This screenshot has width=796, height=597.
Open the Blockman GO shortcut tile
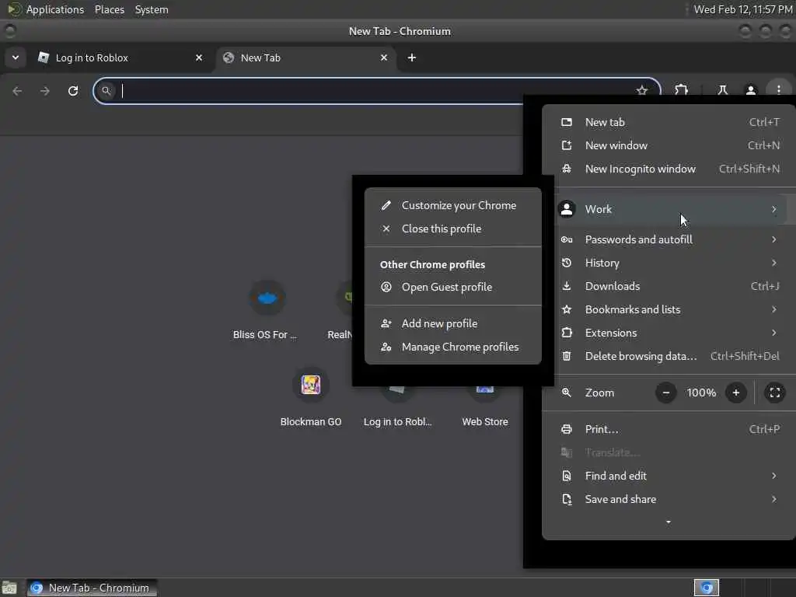[311, 397]
